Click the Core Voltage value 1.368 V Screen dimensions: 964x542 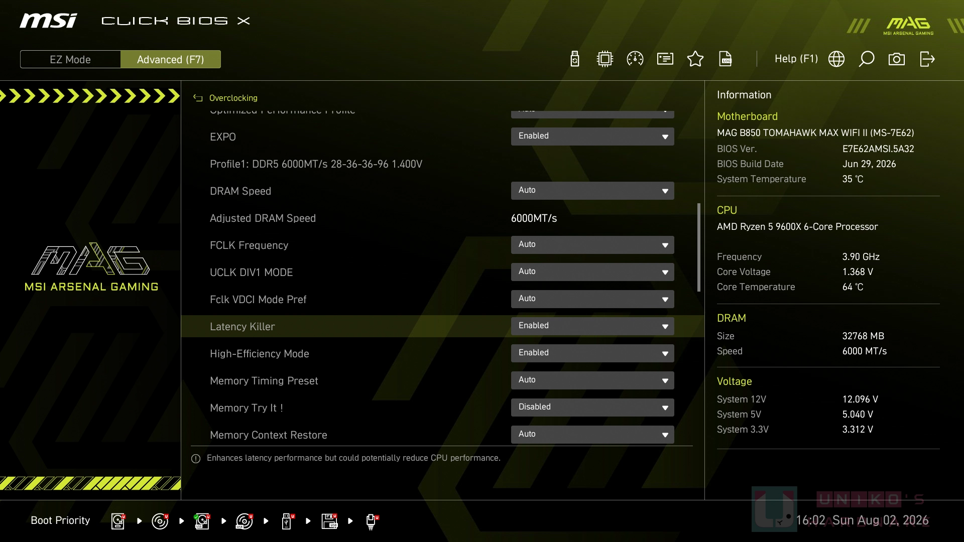tap(858, 272)
